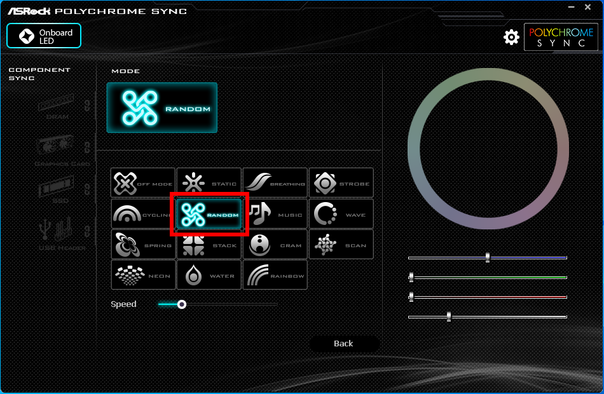The width and height of the screenshot is (604, 394).
Task: Select the Random mode tile in grid
Action: pos(209,214)
